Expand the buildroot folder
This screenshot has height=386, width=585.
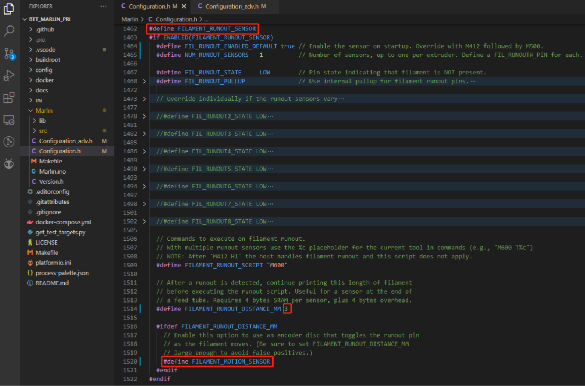click(47, 60)
